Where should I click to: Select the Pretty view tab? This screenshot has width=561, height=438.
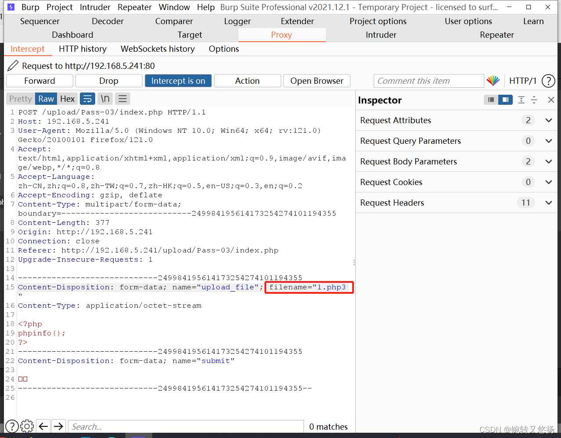tap(21, 99)
